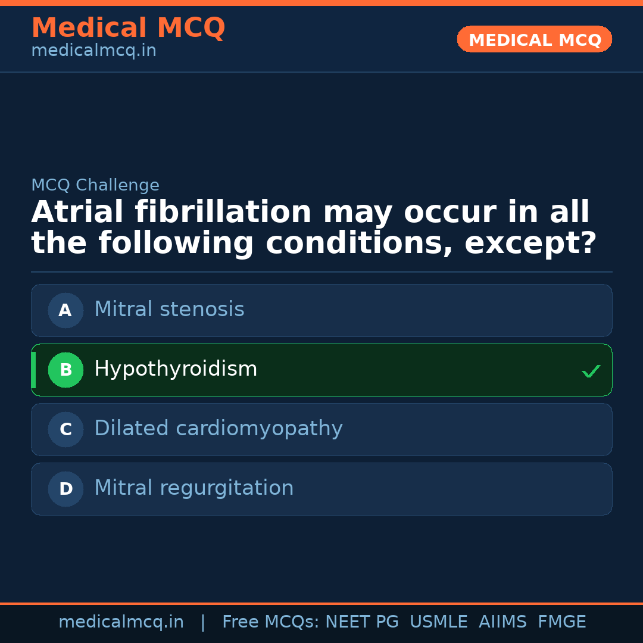
Task: Select the Mitral regurgitation answer text
Action: (x=193, y=488)
